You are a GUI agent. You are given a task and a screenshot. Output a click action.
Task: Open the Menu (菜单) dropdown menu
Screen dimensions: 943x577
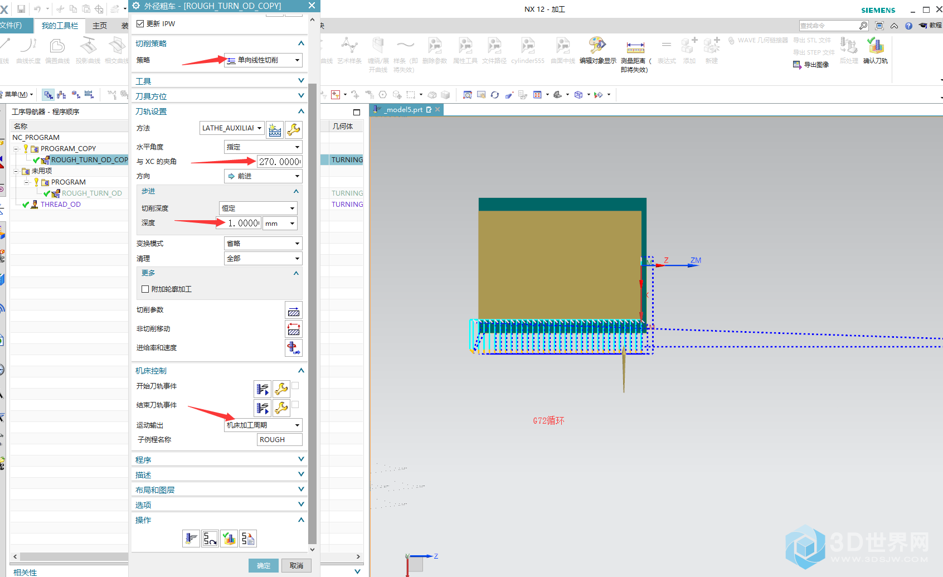pos(18,95)
